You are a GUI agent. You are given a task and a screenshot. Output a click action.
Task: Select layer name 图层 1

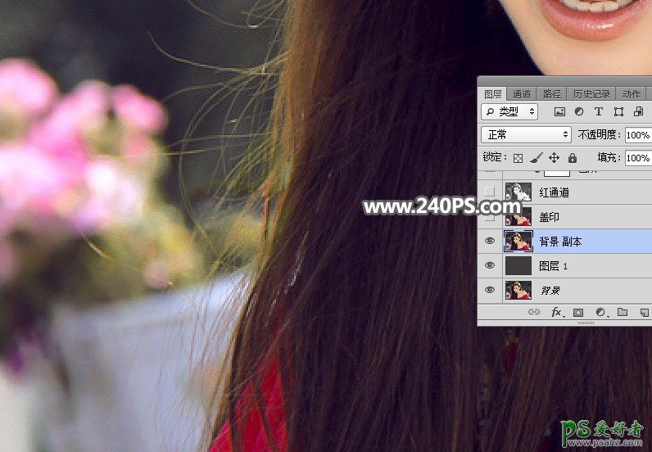click(554, 266)
